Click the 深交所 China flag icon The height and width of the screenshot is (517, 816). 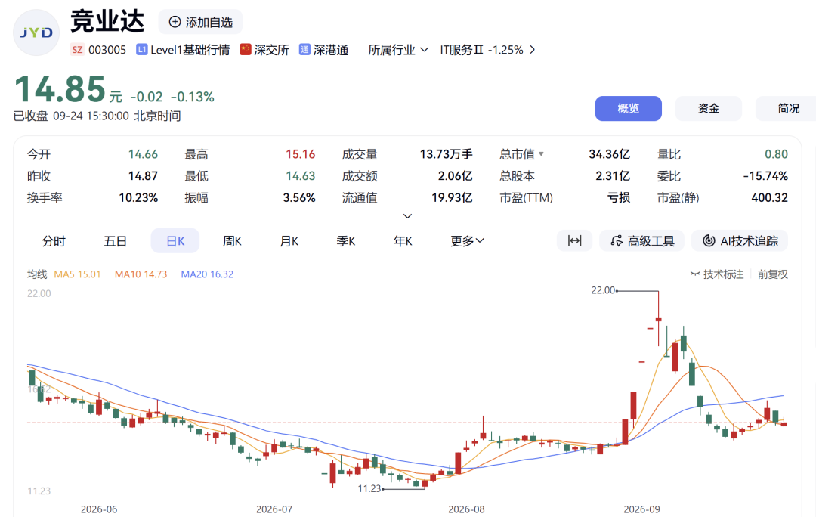pyautogui.click(x=246, y=49)
